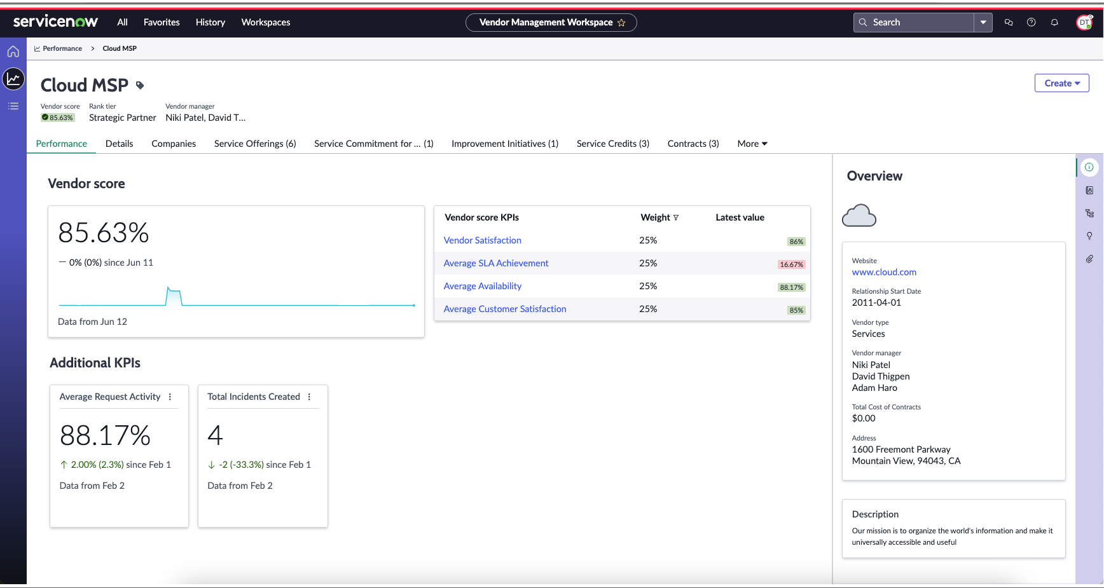The height and width of the screenshot is (588, 1104).
Task: Click the 16.67% SLA latest value badge
Action: [x=792, y=264]
